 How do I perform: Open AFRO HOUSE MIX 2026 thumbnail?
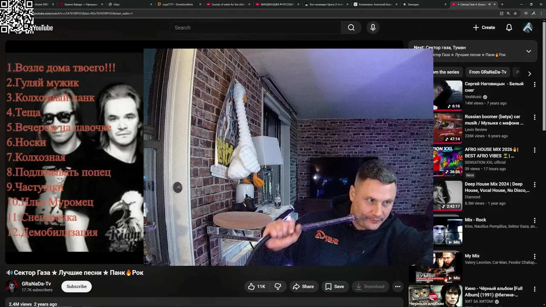448,161
